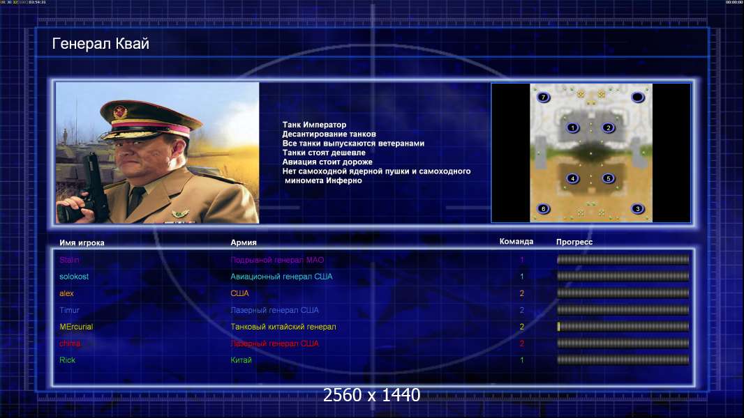The height and width of the screenshot is (418, 744).
Task: Choose start position marker 3 on minimap
Action: tap(637, 209)
